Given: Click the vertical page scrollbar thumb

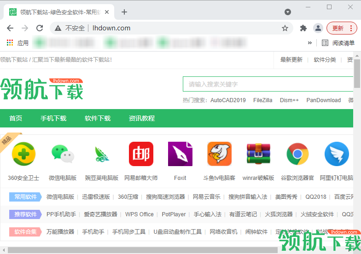Looking at the screenshot, I should click(357, 74).
